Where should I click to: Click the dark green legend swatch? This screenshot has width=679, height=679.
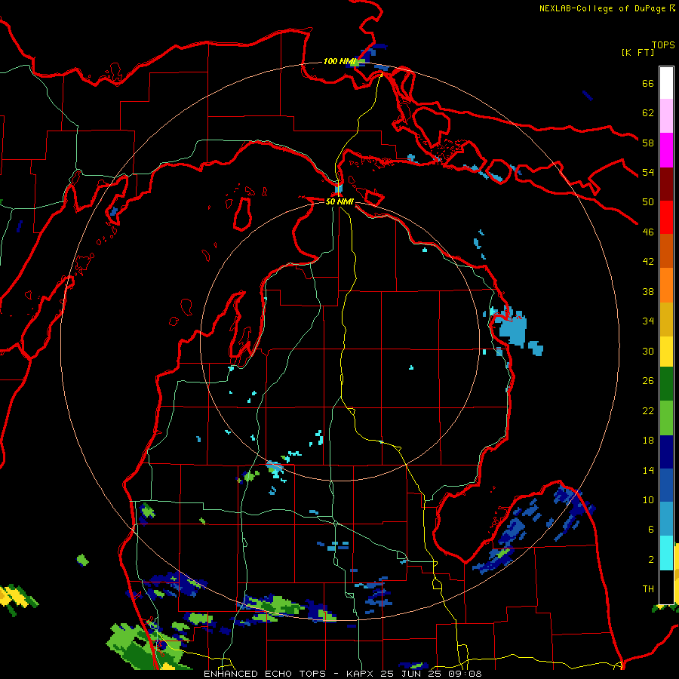(x=666, y=384)
